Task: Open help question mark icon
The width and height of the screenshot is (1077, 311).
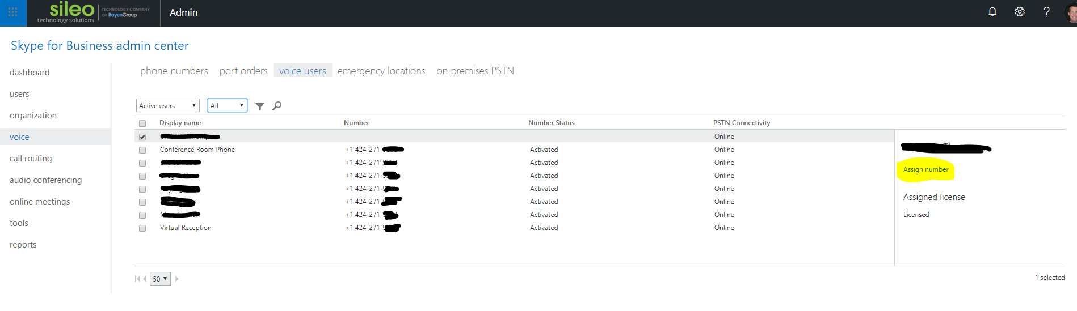Action: 1046,12
